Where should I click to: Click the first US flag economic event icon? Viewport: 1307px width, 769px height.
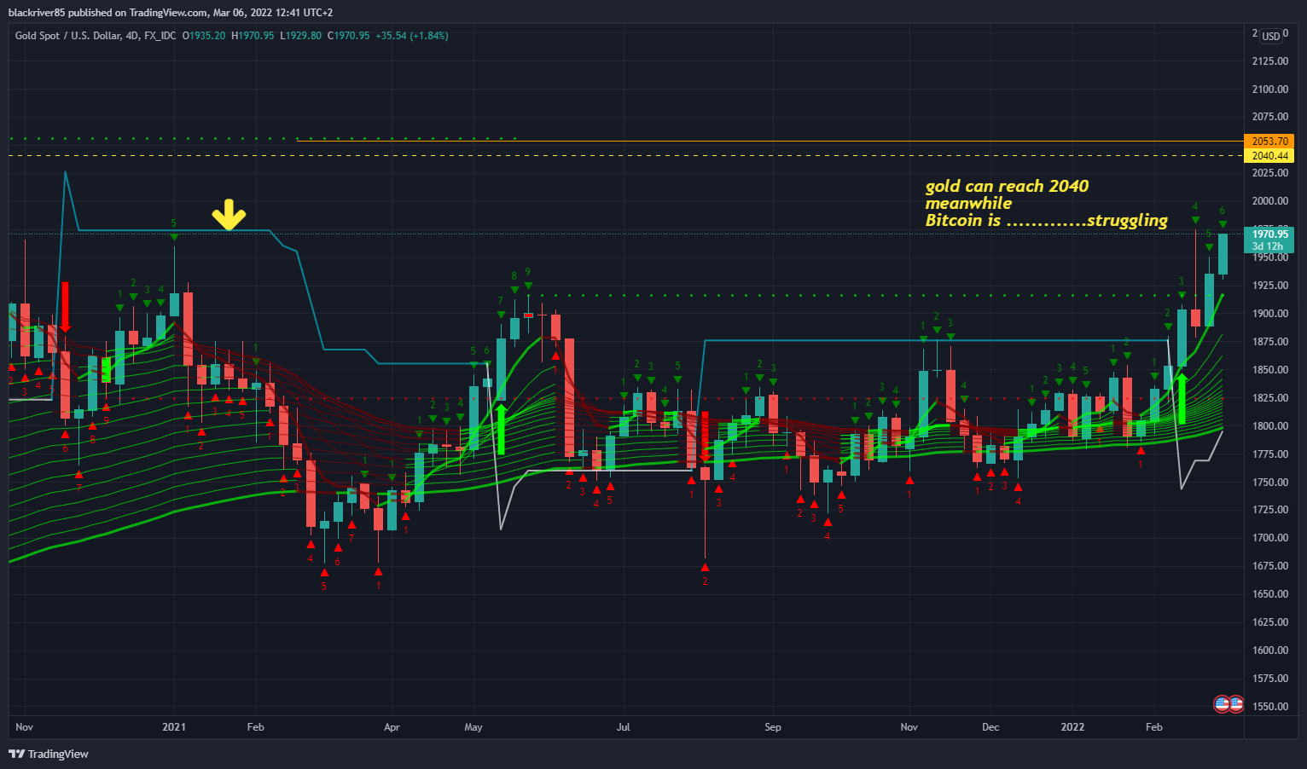click(x=1222, y=704)
